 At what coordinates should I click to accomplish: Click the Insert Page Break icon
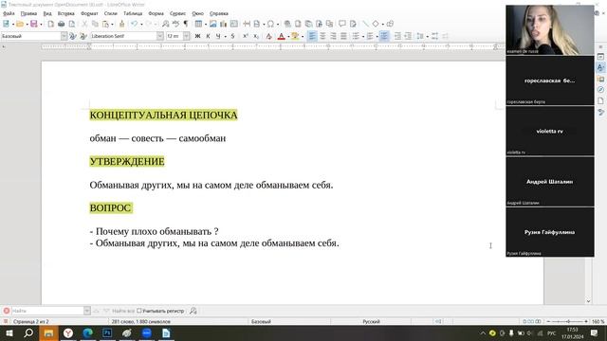tap(247, 24)
